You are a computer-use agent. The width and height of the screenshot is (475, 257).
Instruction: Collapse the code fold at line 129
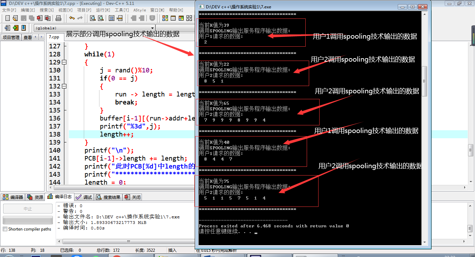pyautogui.click(x=64, y=62)
